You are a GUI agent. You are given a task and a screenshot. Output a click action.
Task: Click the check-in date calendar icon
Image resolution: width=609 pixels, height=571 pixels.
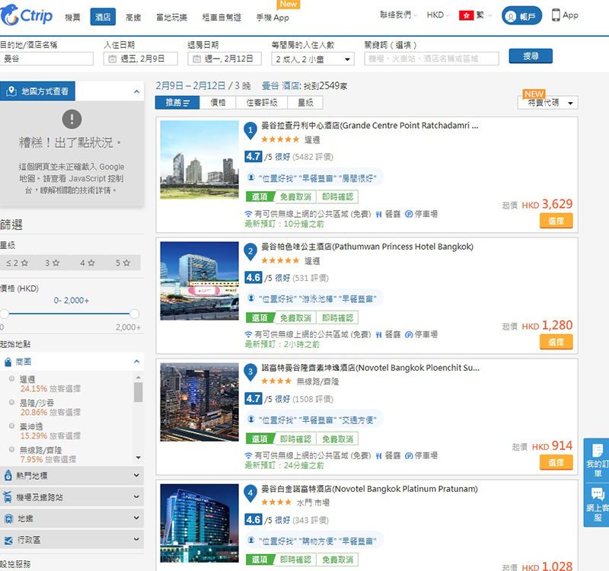click(112, 59)
